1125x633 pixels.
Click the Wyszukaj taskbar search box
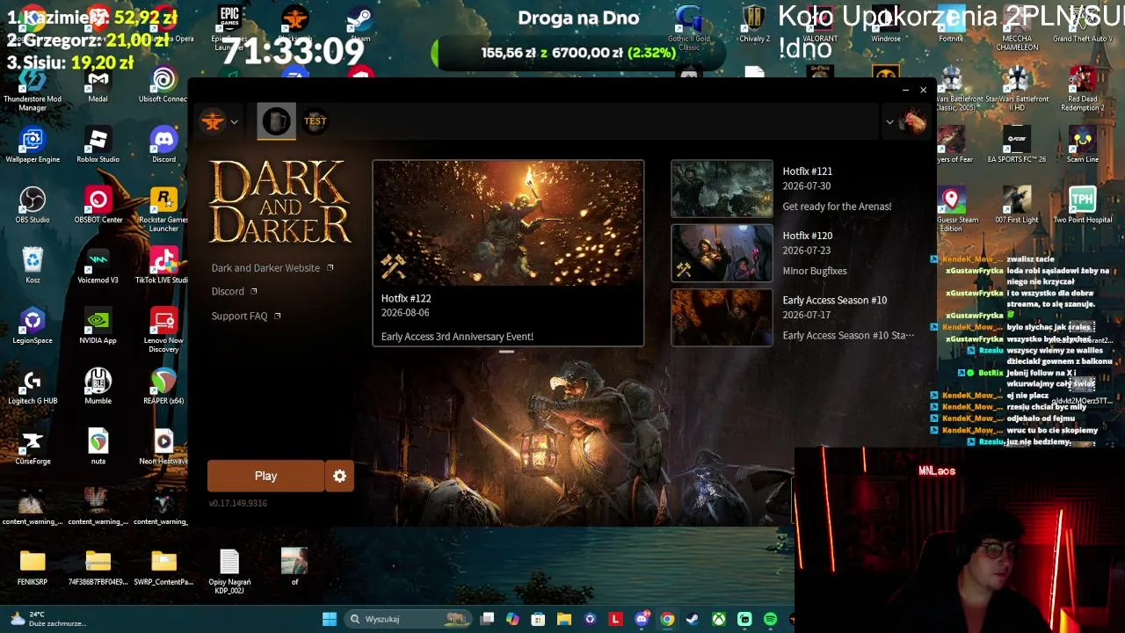coord(409,619)
